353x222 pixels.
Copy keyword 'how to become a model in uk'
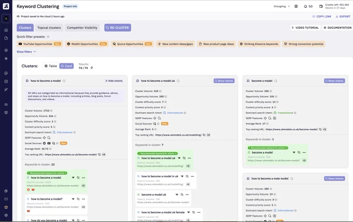(187, 176)
